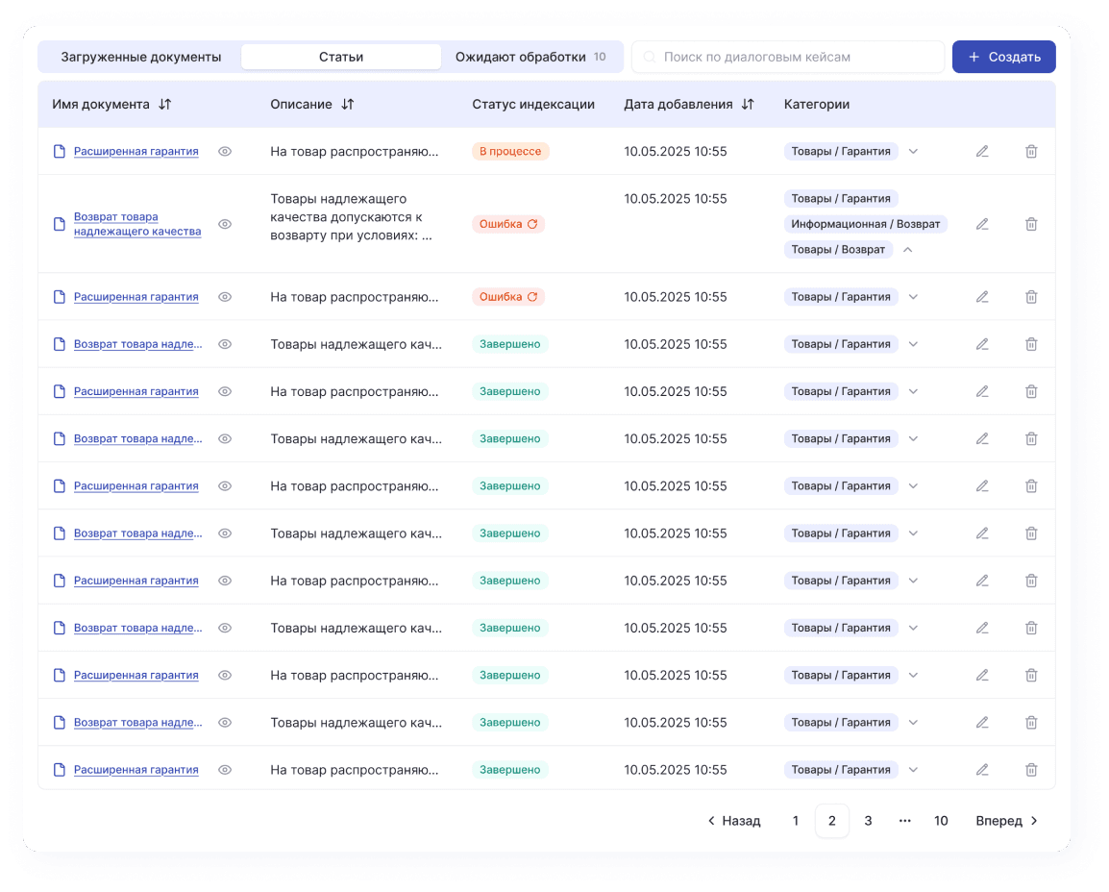
Task: Open the Ожидают обработки tab
Action: 530,57
